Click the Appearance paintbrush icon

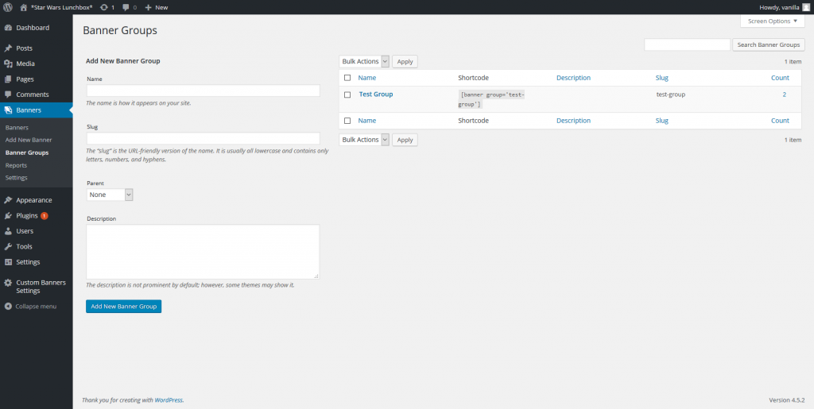[x=8, y=200]
